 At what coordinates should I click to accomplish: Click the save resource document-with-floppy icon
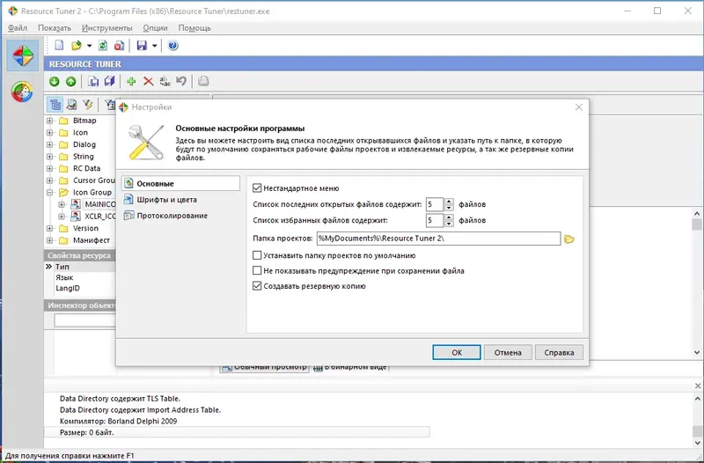coord(93,81)
